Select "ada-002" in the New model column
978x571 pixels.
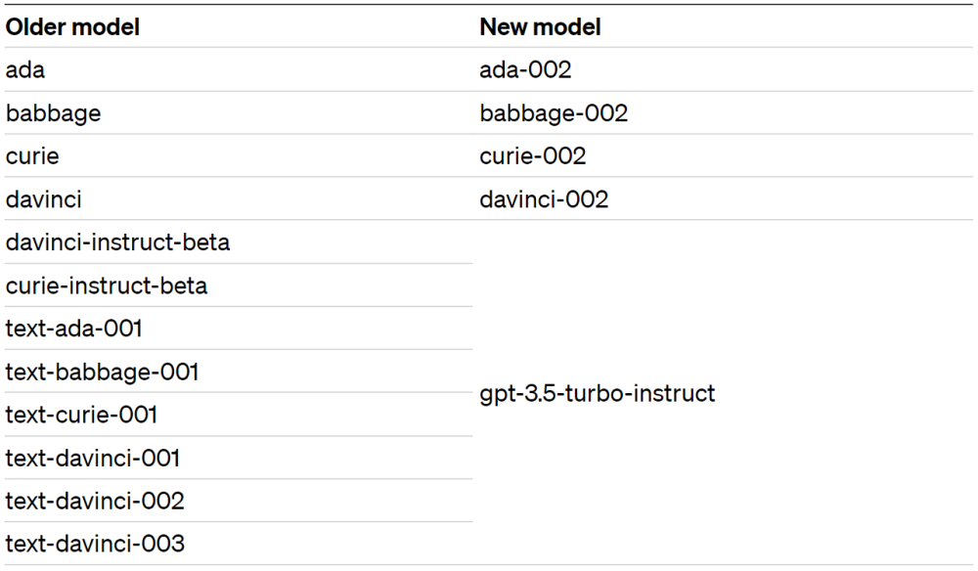click(x=525, y=70)
